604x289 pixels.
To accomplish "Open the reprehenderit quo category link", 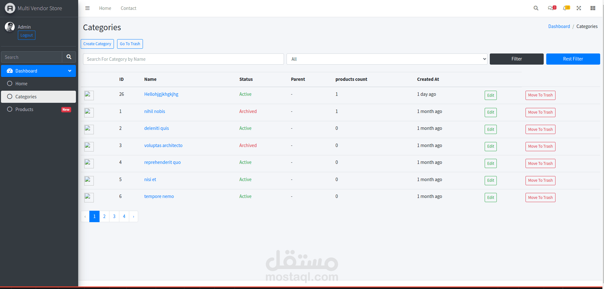I will pyautogui.click(x=162, y=162).
